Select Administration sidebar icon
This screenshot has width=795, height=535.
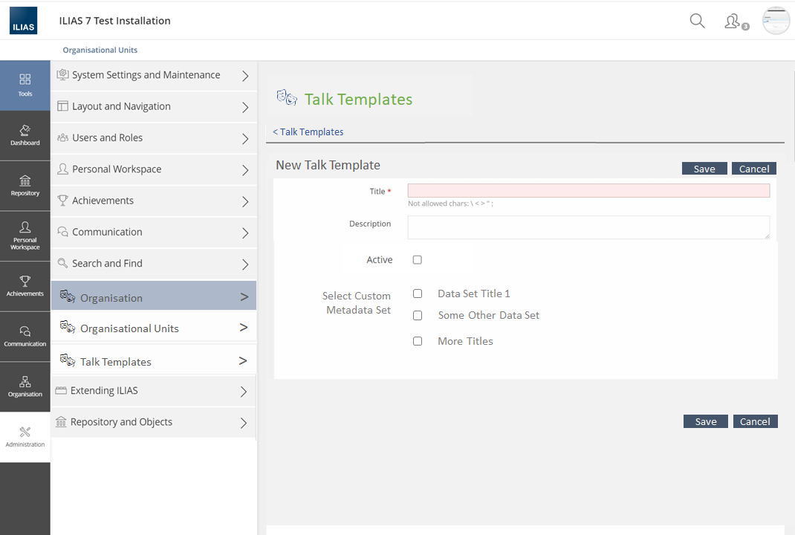coord(25,437)
